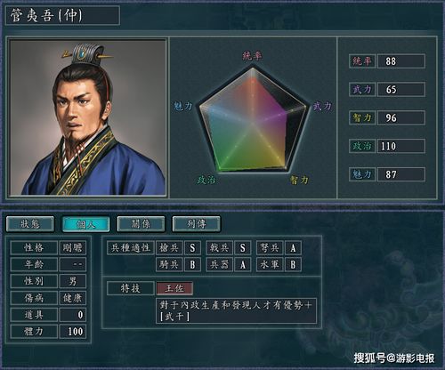445x370 pixels.
Task: Click the 騎兵 aptitude grade B
Action: 192,264
